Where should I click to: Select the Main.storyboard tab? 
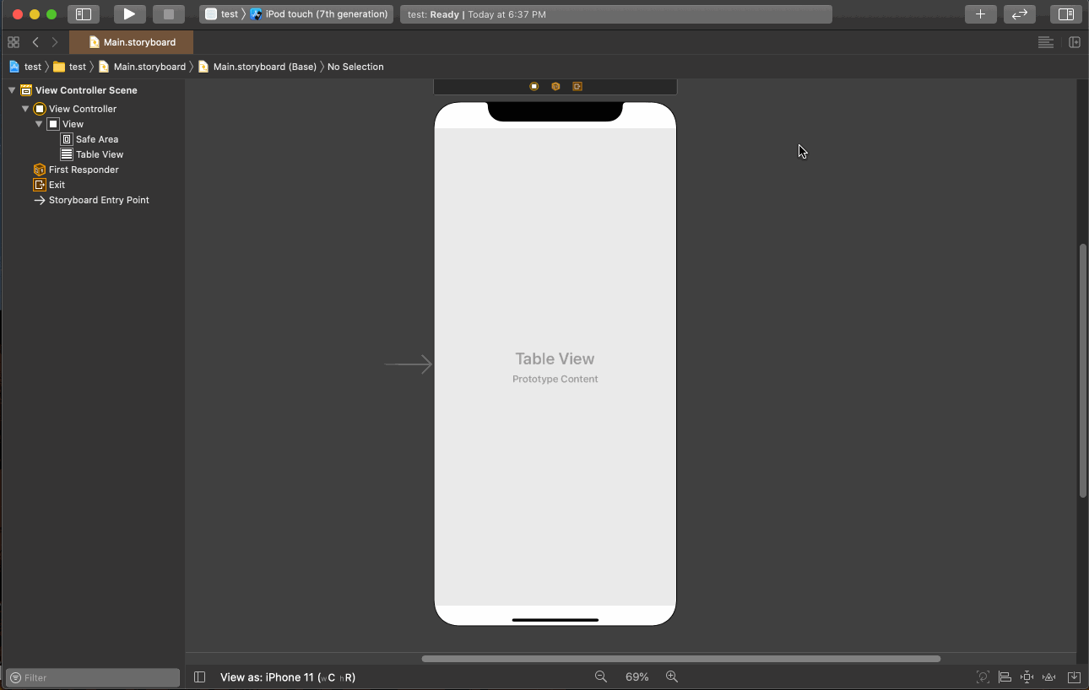pos(131,42)
